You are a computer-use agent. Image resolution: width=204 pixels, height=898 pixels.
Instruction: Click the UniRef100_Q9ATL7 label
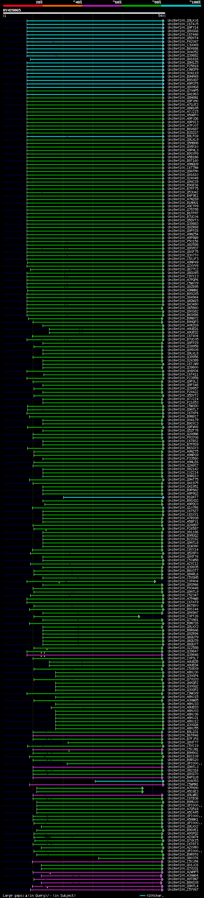(183, 410)
